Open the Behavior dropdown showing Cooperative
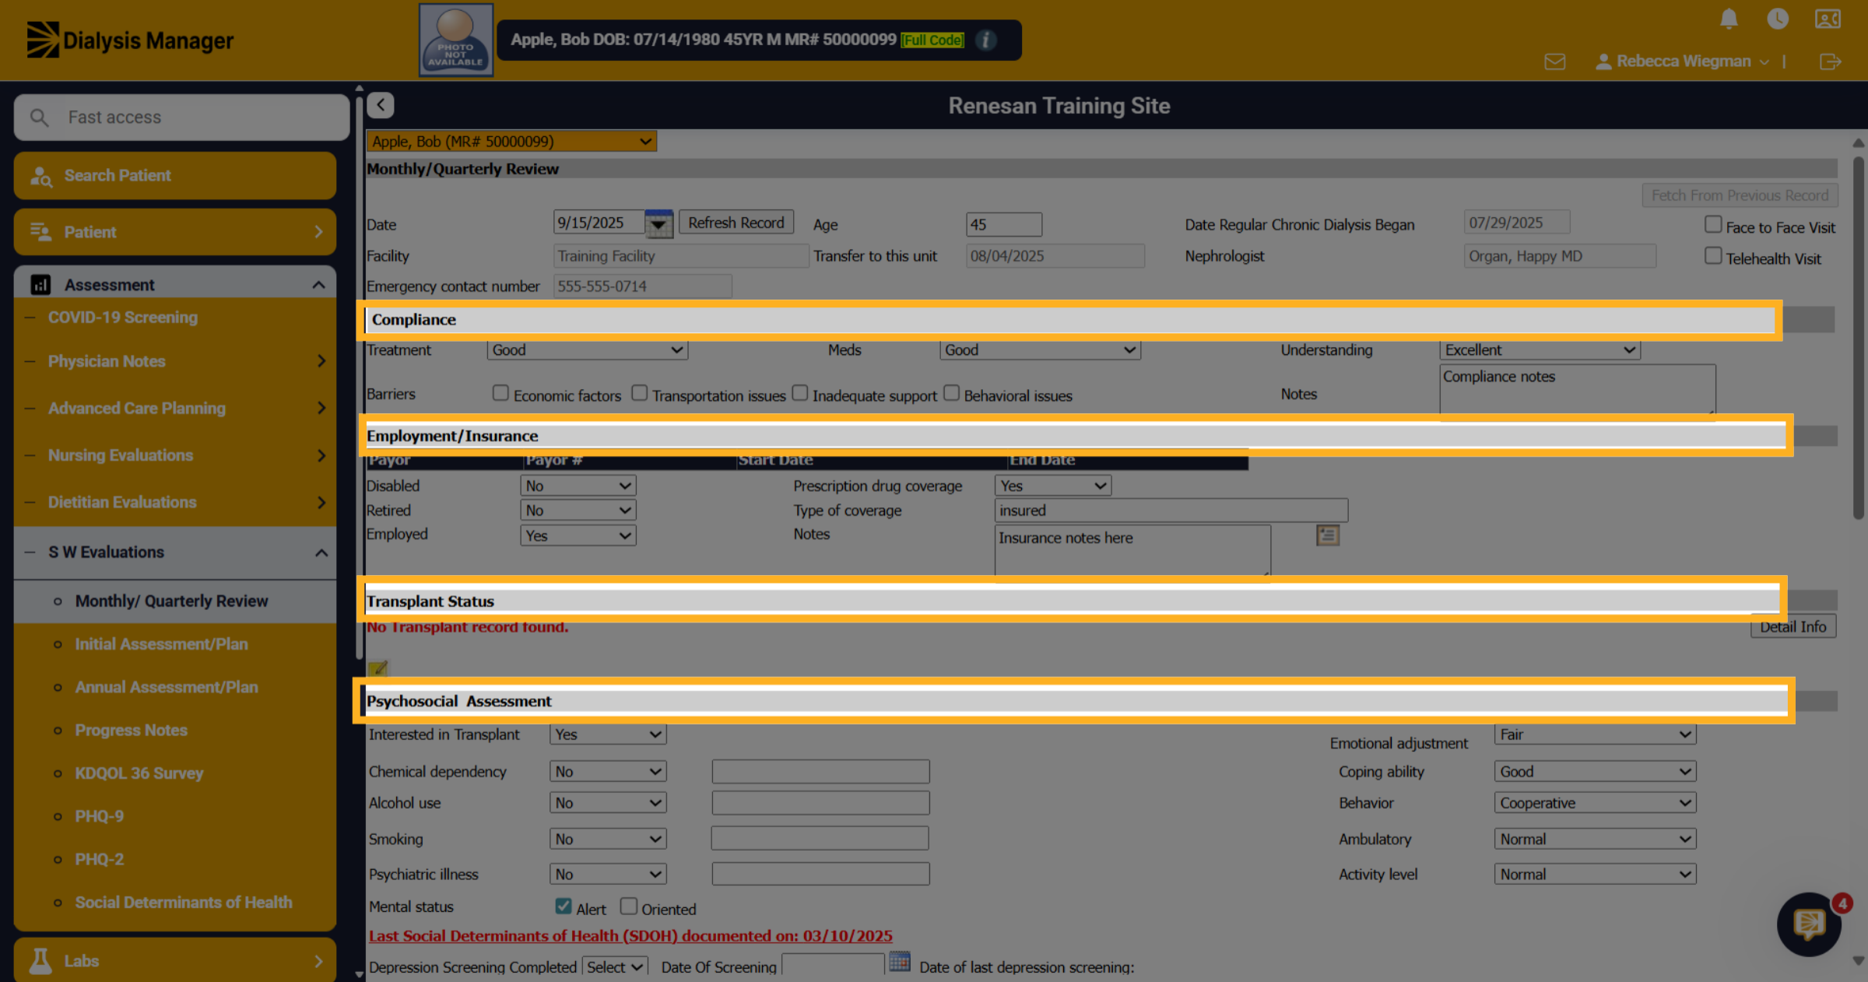The width and height of the screenshot is (1868, 982). click(1595, 803)
